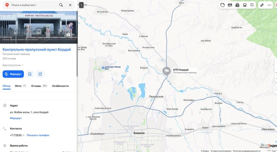This screenshot has height=152, width=277.
Task: Click the 'Кант' town label on map
Action: click(205, 128)
